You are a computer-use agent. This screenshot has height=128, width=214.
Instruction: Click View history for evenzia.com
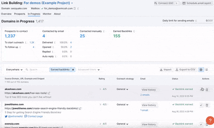149,124
